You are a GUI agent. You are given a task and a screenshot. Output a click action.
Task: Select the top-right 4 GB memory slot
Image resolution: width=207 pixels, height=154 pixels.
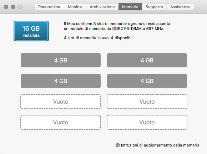[x=147, y=60]
